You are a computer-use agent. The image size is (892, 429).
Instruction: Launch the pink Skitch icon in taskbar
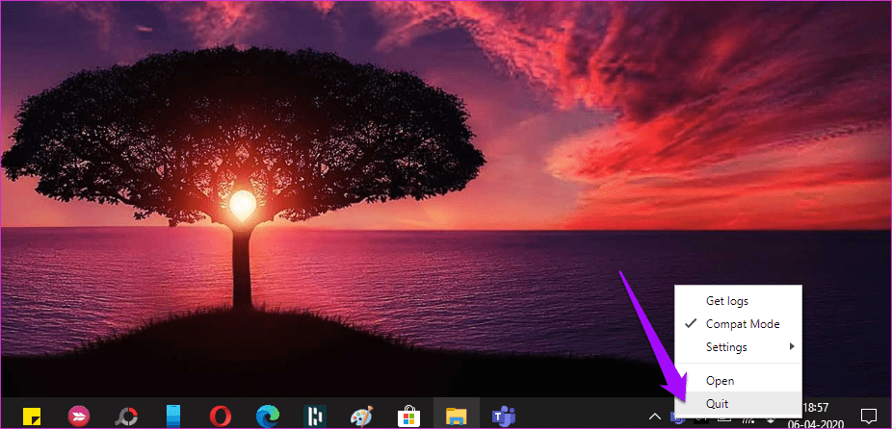pos(77,416)
